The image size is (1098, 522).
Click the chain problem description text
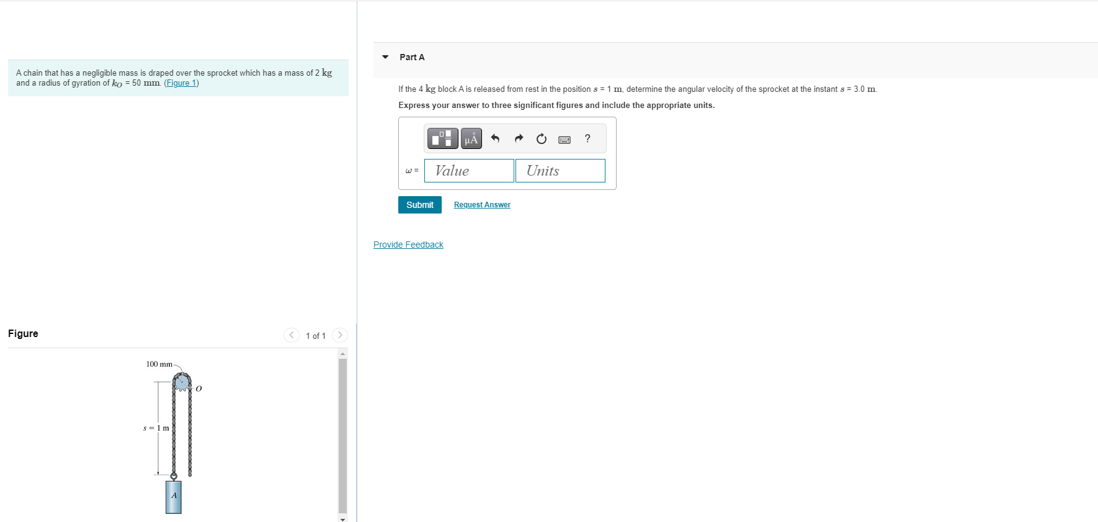pos(174,78)
